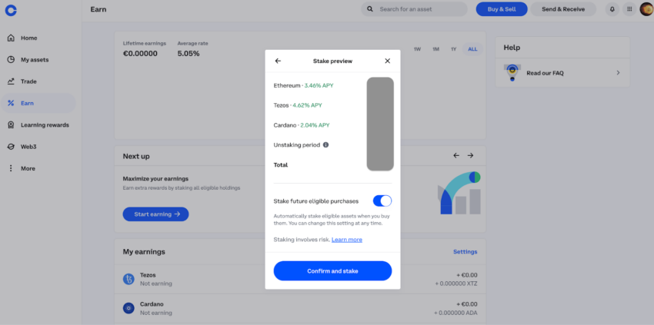Click the Buy & Sell button

502,9
